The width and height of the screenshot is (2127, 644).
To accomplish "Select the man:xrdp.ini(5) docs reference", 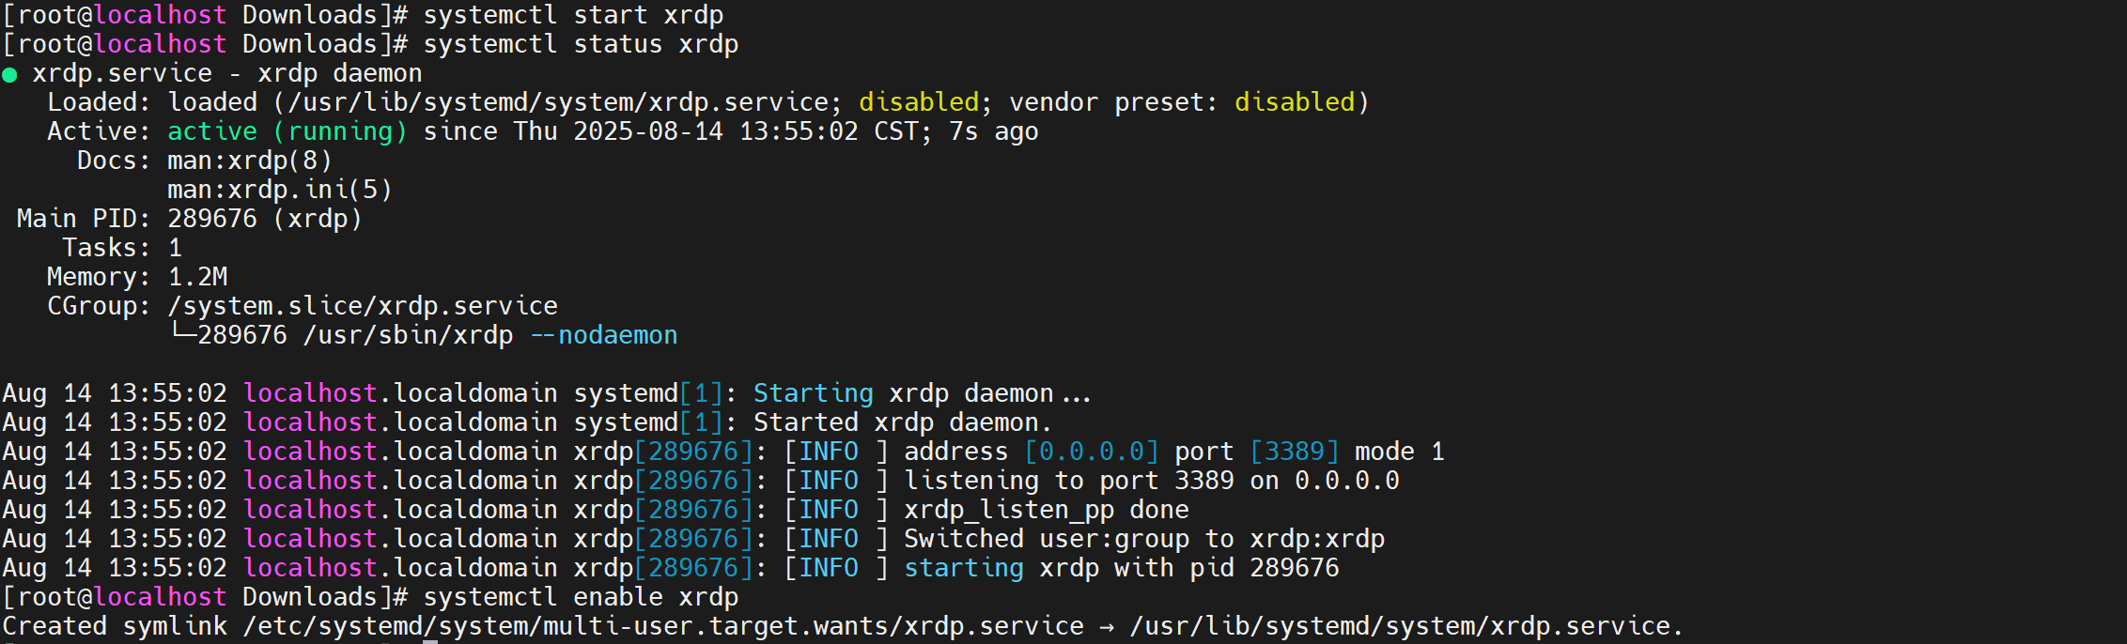I will [279, 190].
